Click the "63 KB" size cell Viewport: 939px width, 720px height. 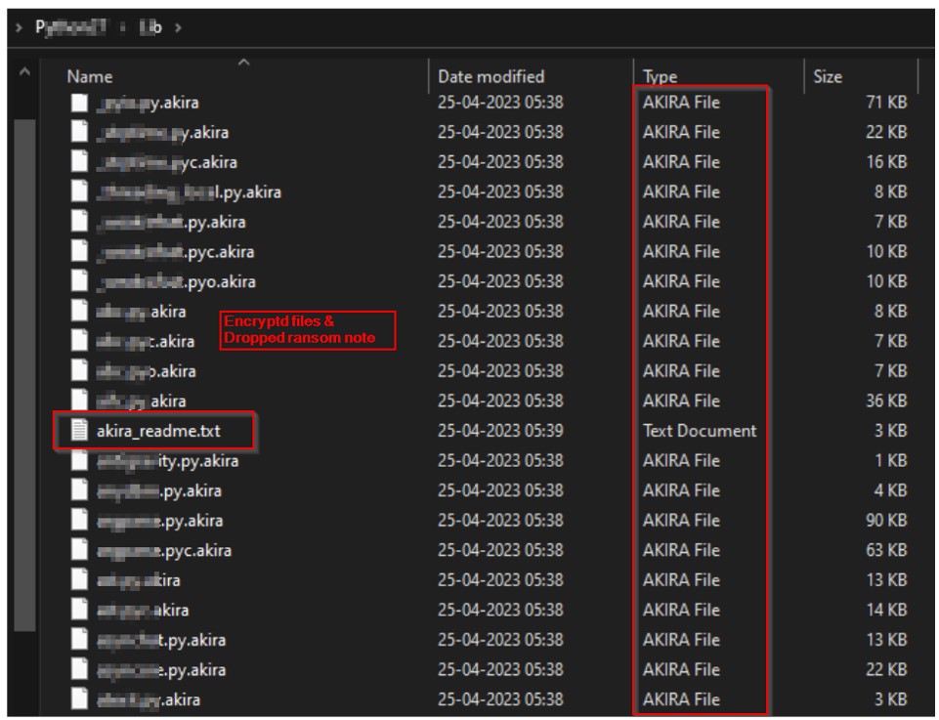coord(886,550)
